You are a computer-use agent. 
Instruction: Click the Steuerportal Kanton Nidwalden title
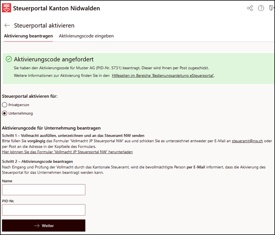56,8
